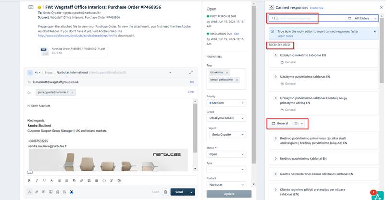Underline selected text in reply editor
The height and width of the screenshot is (200, 386).
[44, 181]
